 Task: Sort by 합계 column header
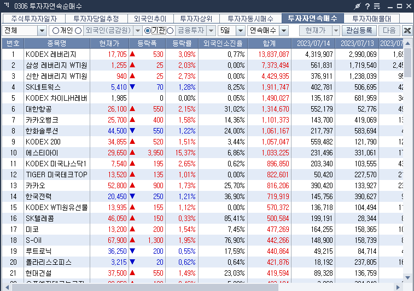click(269, 43)
